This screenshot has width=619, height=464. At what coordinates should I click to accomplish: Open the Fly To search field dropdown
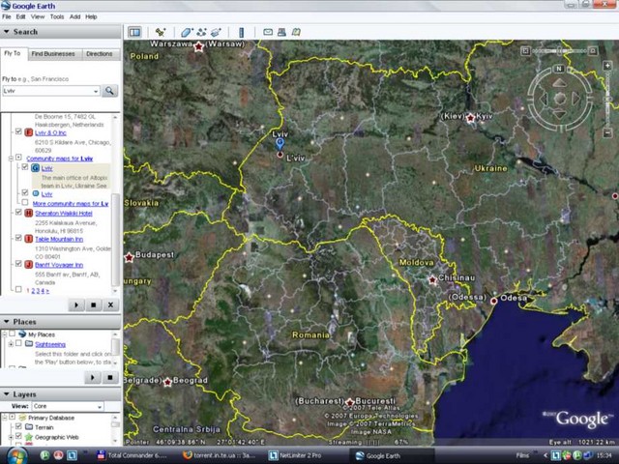pyautogui.click(x=96, y=91)
